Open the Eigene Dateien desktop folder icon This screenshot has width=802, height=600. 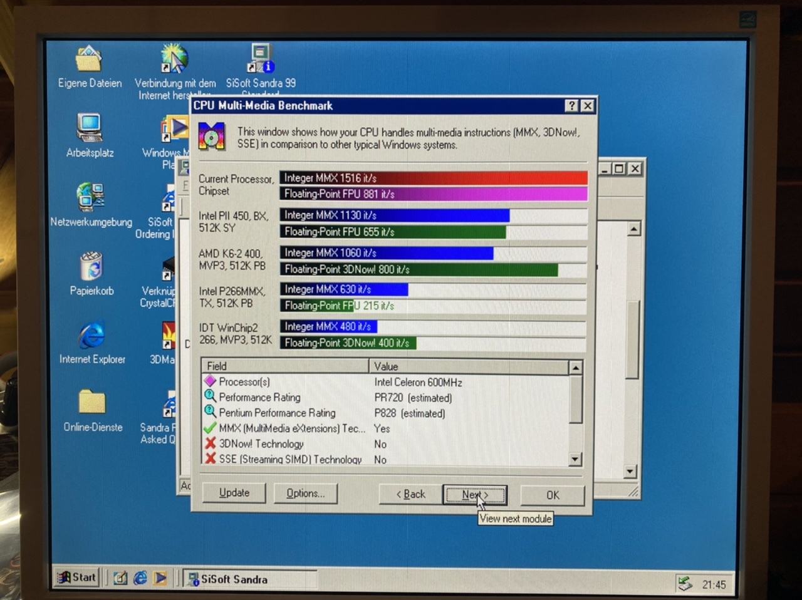(x=88, y=58)
